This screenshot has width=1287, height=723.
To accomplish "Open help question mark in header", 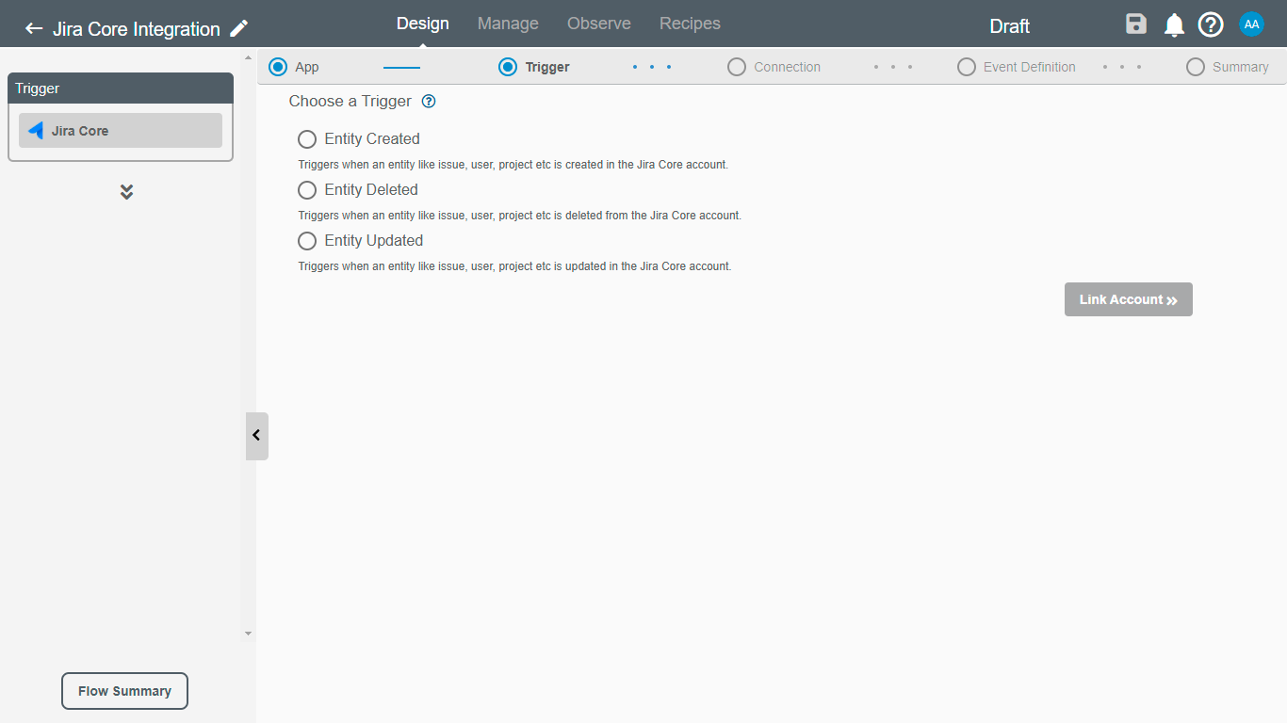I will 1211,24.
